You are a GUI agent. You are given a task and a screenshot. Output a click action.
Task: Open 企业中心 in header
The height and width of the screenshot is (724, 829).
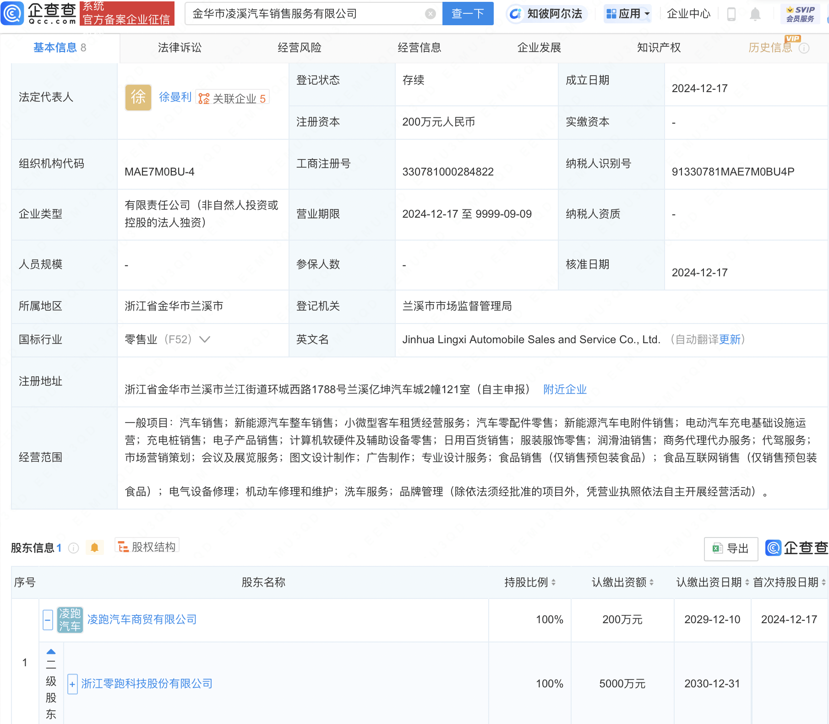click(688, 14)
